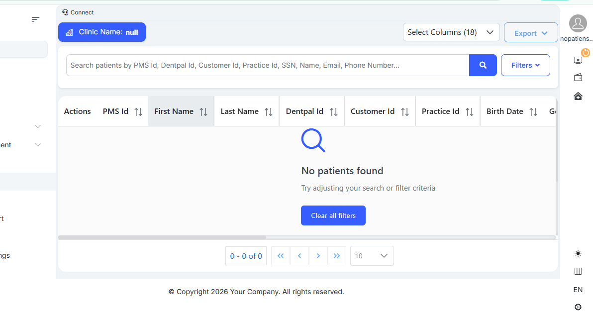This screenshot has width=593, height=319.
Task: Click the orange refresh badge icon
Action: [586, 52]
